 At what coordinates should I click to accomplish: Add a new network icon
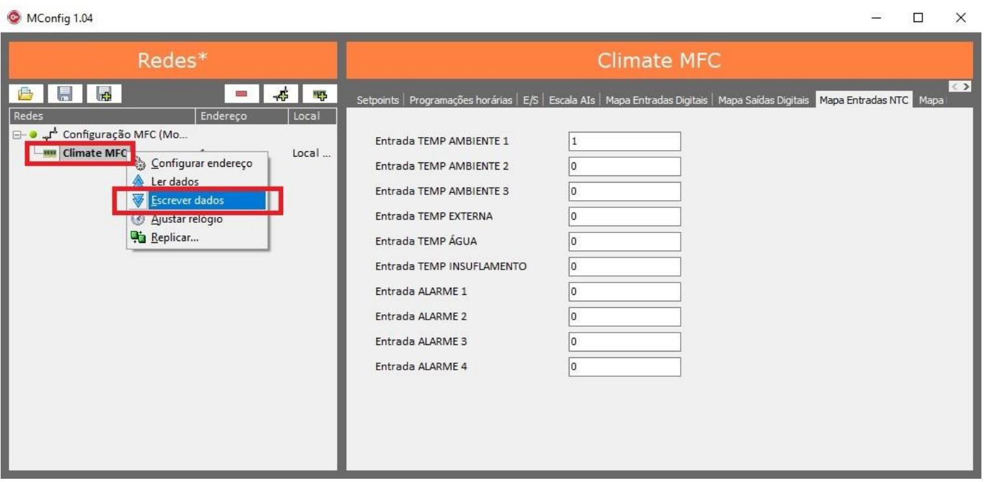(x=282, y=94)
